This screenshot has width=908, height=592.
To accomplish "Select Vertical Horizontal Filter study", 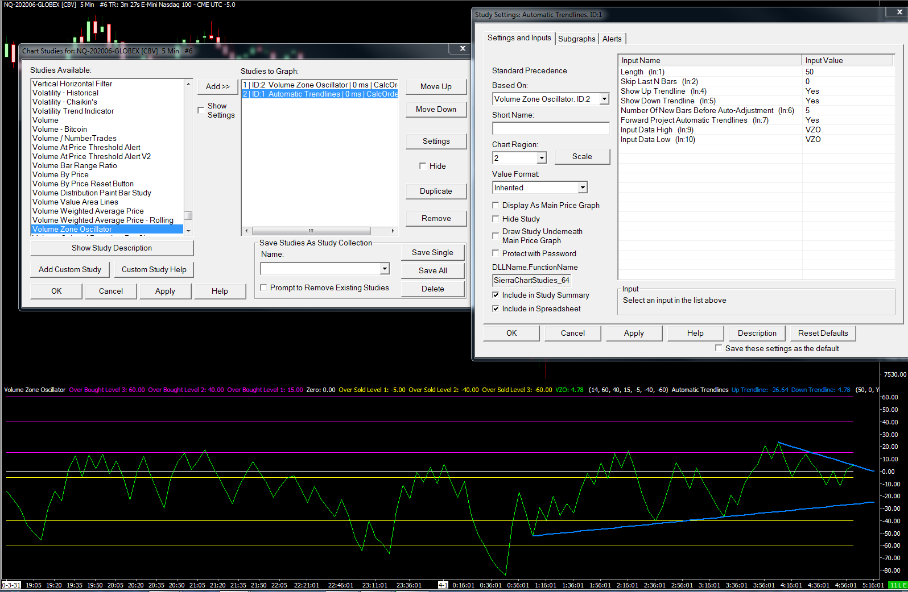I will (x=107, y=84).
